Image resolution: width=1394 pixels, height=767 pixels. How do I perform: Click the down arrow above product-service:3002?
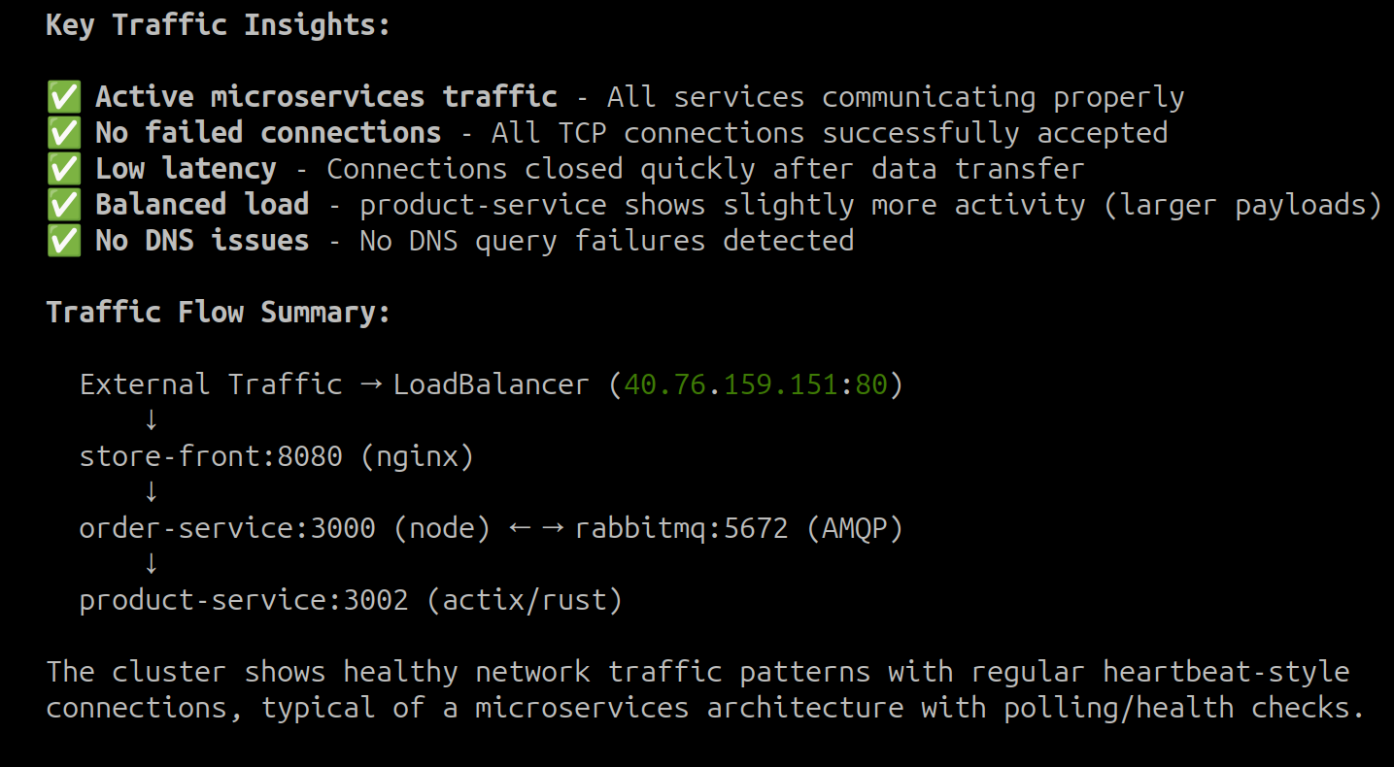click(151, 564)
